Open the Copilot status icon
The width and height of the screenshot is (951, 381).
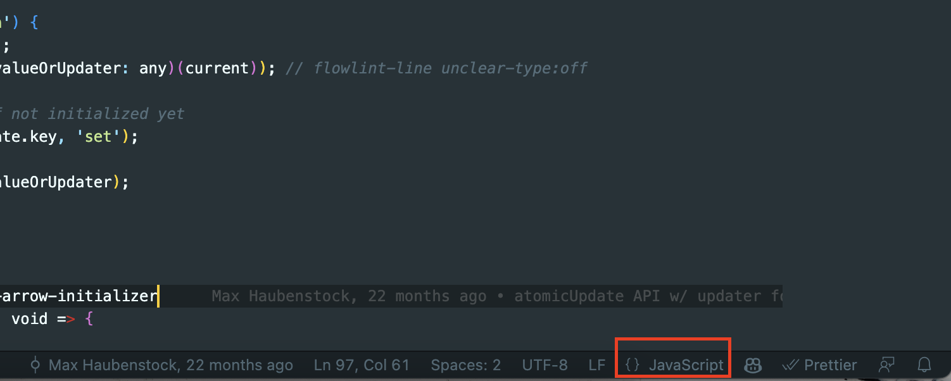(x=752, y=365)
